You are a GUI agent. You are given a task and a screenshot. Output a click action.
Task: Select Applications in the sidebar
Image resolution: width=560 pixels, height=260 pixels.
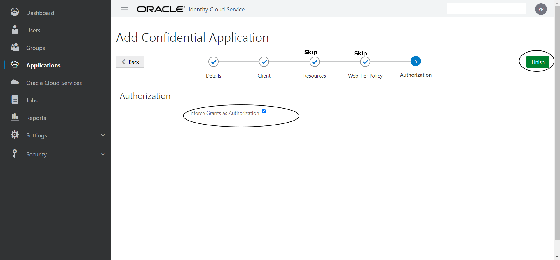pos(43,65)
